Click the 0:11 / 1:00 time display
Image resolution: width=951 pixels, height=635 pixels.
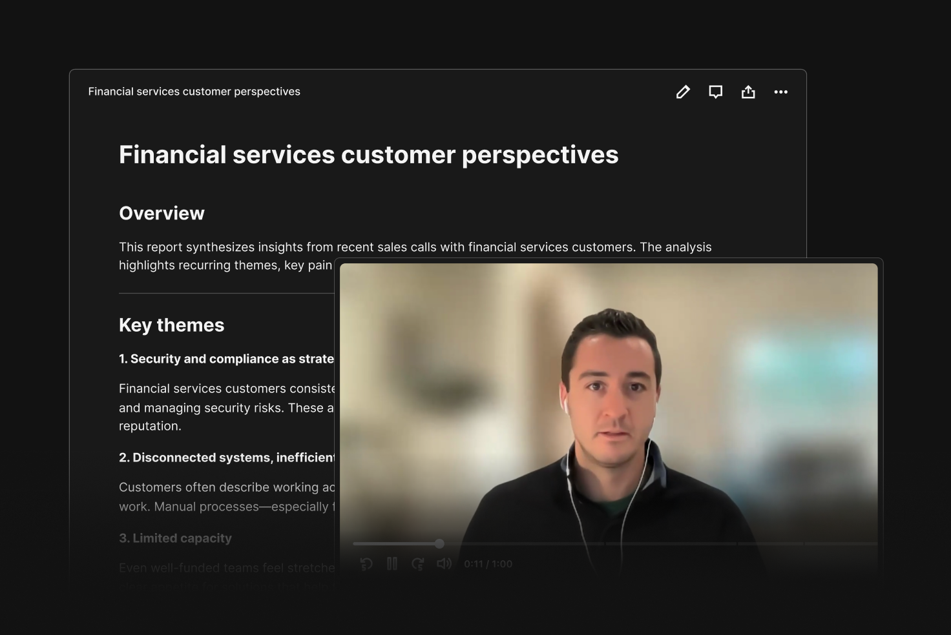pyautogui.click(x=488, y=564)
